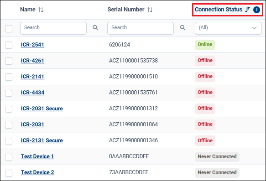
Task: Open the ICR-2031 Secure device link
Action: click(x=42, y=109)
